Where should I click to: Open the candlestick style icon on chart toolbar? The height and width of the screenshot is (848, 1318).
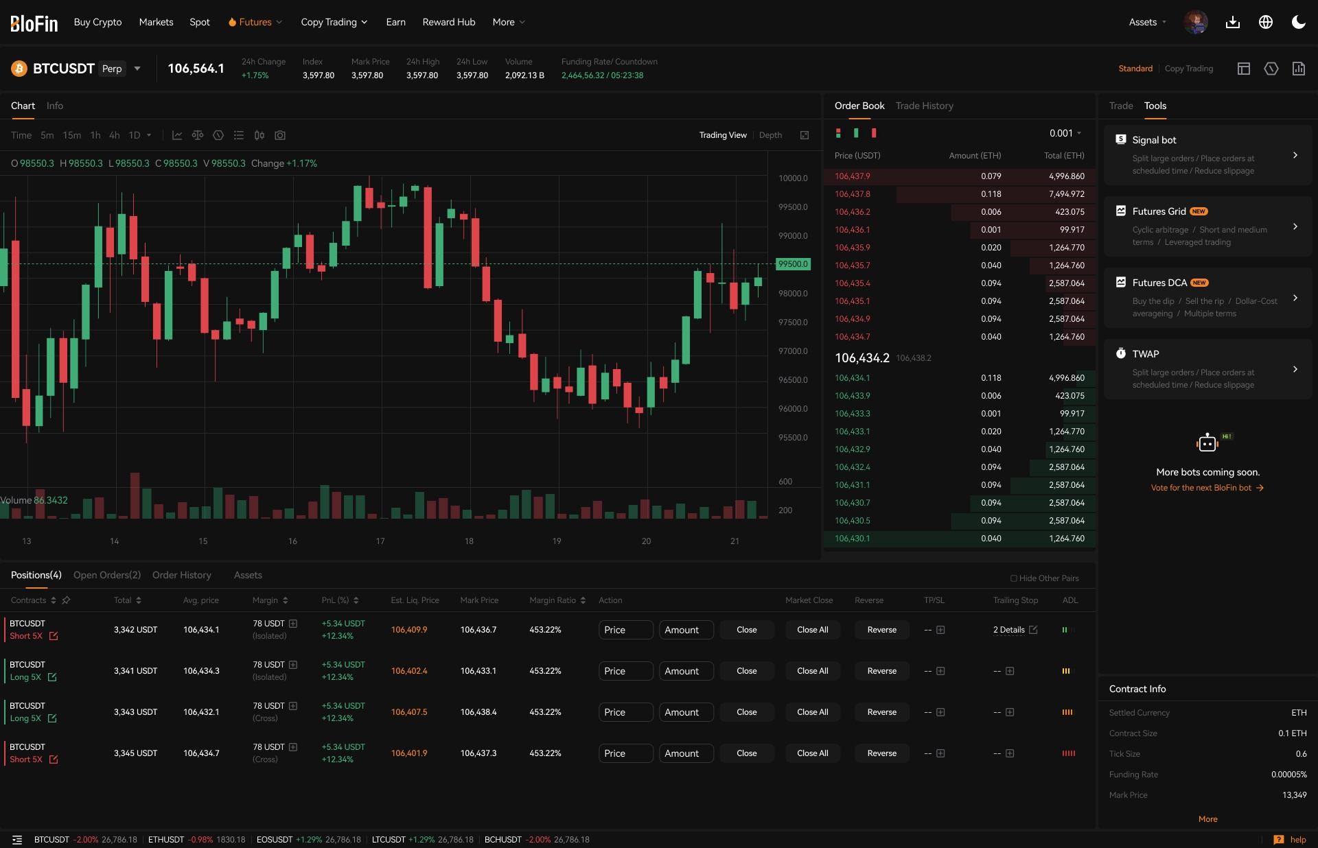(x=259, y=135)
